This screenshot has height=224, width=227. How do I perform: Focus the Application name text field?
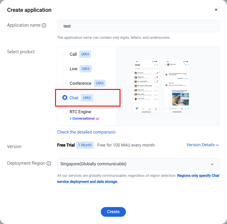pos(138,26)
